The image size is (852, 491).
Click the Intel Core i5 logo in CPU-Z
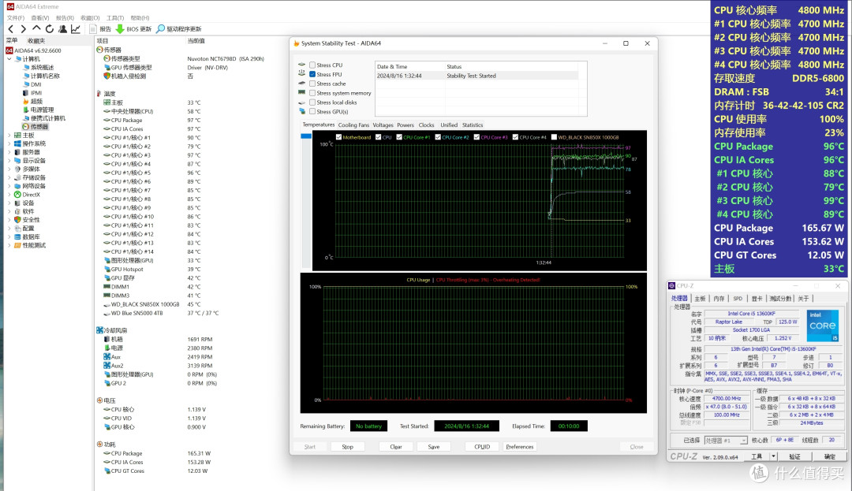click(822, 325)
